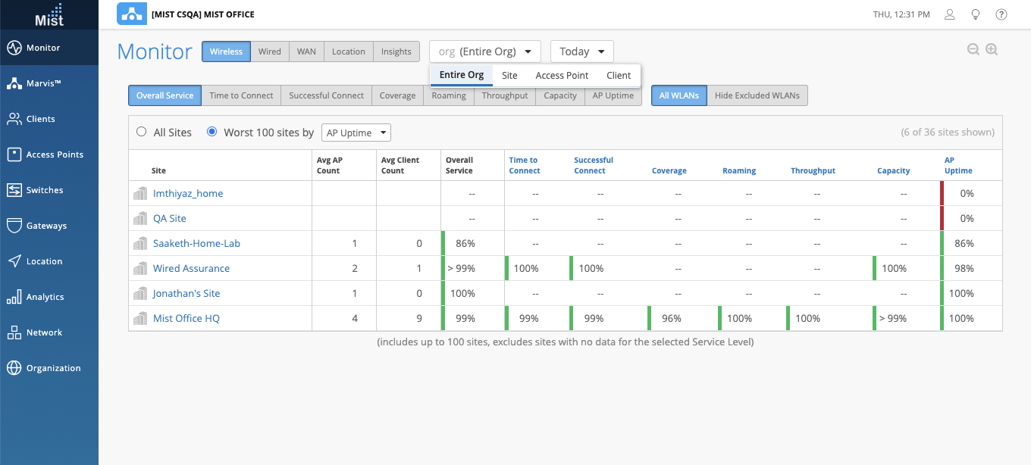Open the help question mark icon
The height and width of the screenshot is (465, 1031).
coord(1001,14)
